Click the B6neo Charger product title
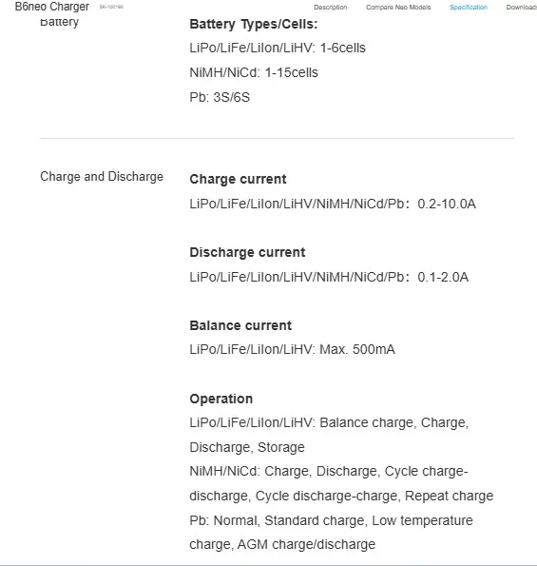537x566 pixels. (52, 7)
